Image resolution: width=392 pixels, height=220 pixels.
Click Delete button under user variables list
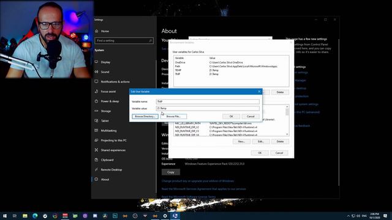coord(280,92)
